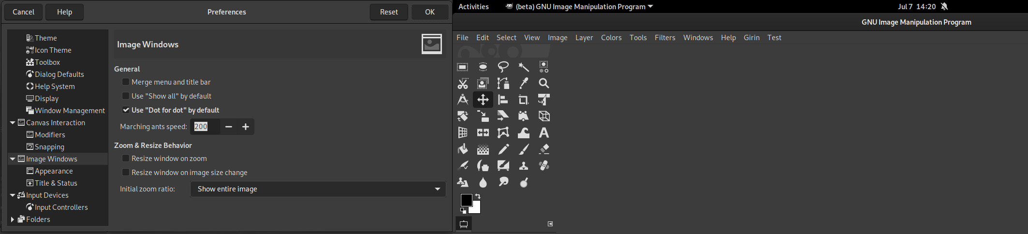Confirm Preferences with OK

click(x=430, y=12)
